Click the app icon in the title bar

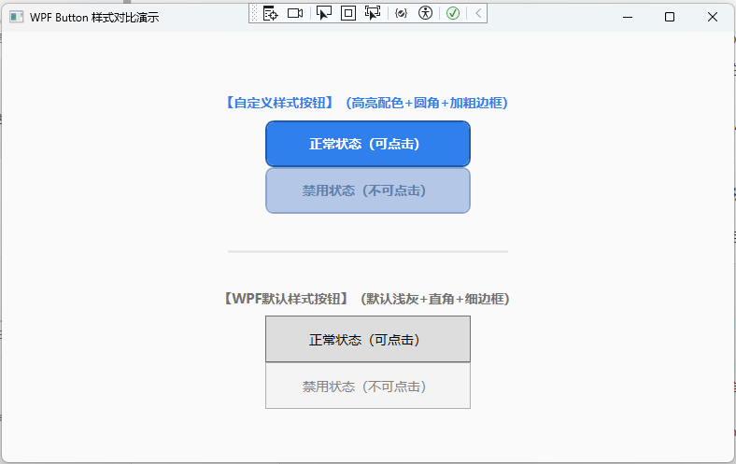(x=17, y=18)
